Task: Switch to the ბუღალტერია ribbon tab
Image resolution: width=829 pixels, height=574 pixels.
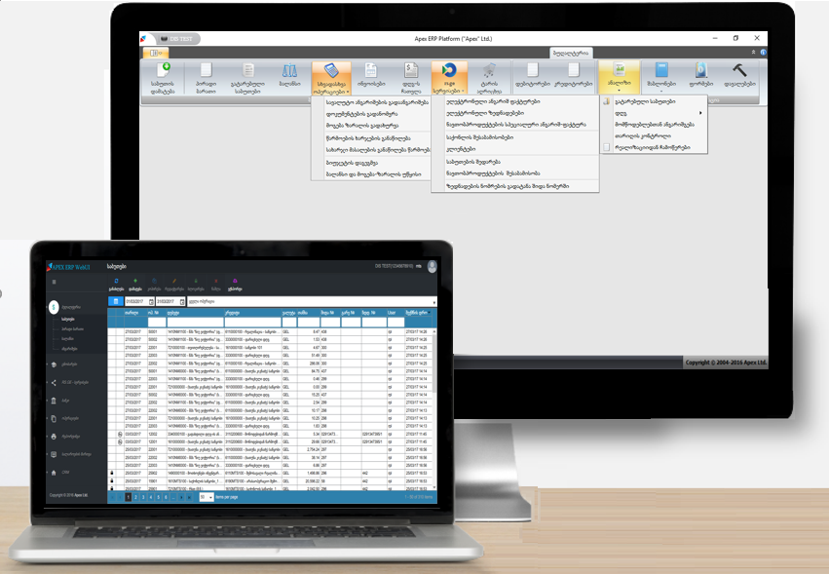Action: click(571, 53)
